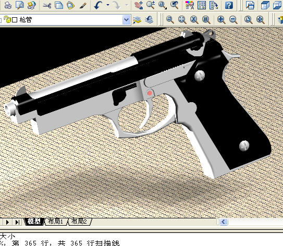The width and height of the screenshot is (283, 246).
Task: Click Make Object's Layer Current icon
Action: [x=137, y=20]
